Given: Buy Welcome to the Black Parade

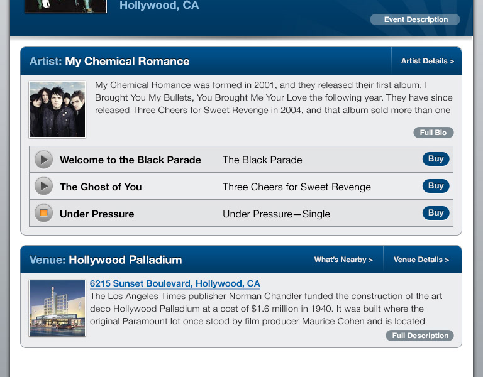Looking at the screenshot, I should tap(436, 159).
